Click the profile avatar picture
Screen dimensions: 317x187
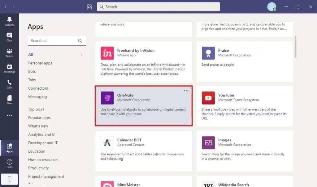point(272,7)
